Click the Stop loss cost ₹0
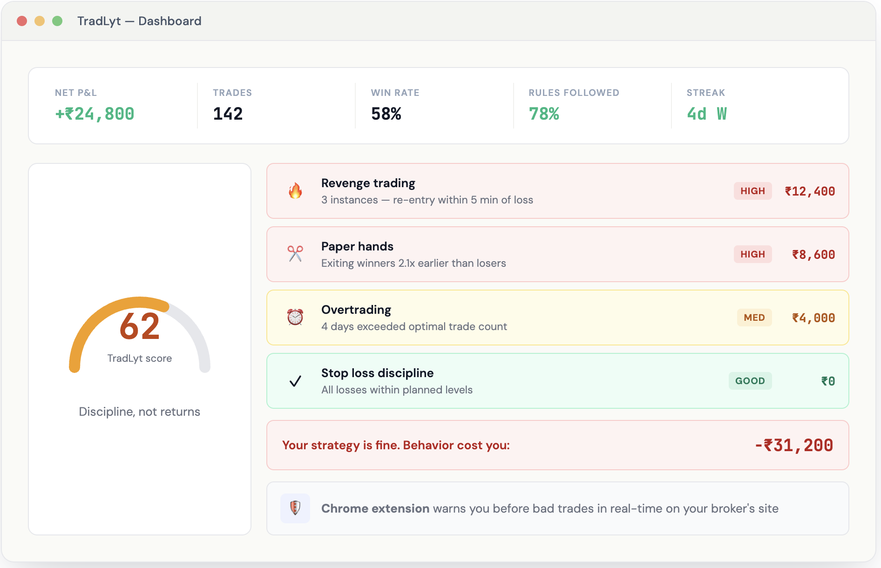 coord(828,381)
